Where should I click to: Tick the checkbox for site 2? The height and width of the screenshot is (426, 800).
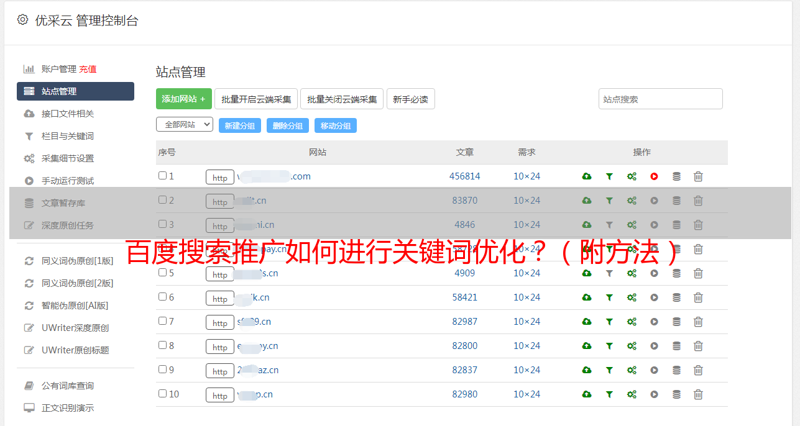point(162,200)
